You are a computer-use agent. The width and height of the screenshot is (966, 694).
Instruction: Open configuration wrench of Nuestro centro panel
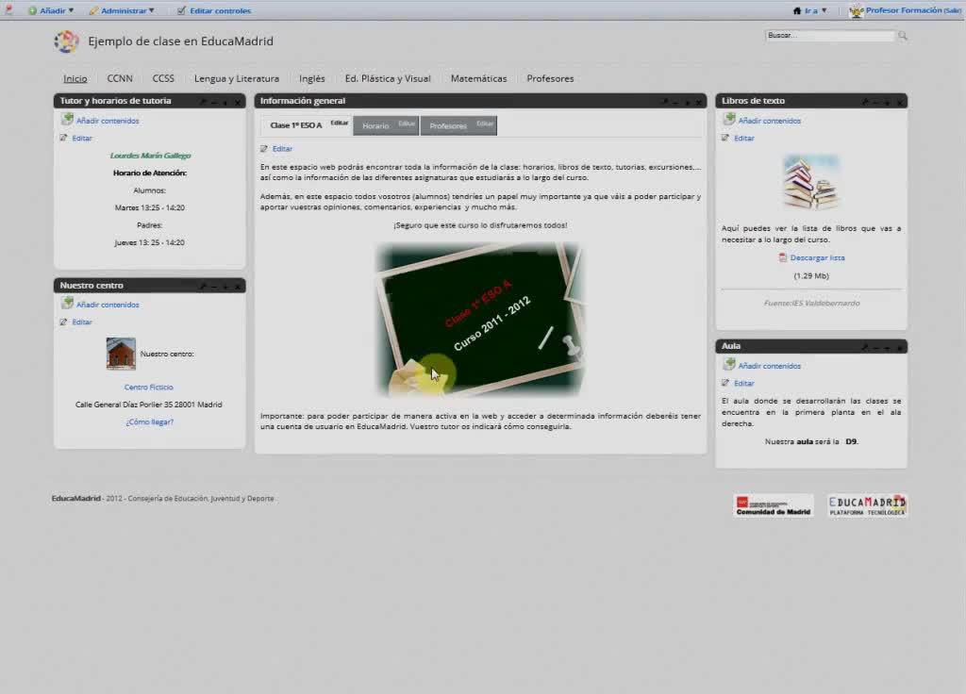tap(204, 286)
